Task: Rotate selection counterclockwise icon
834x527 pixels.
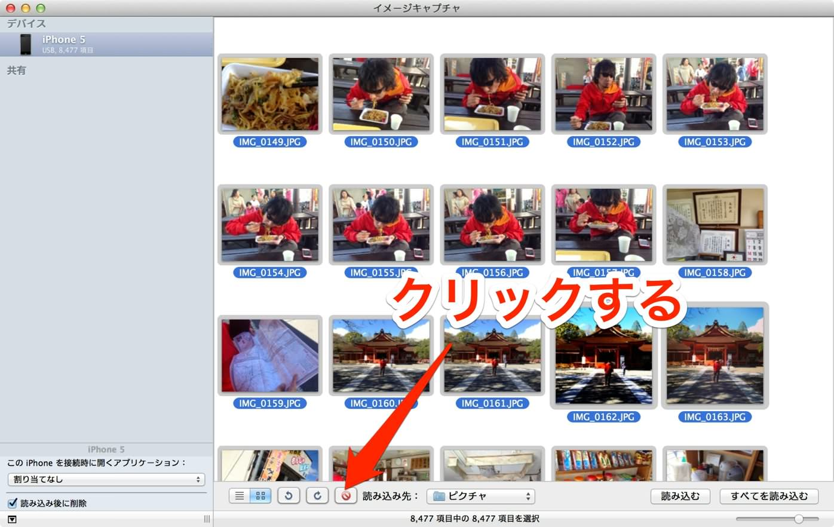Action: (289, 496)
